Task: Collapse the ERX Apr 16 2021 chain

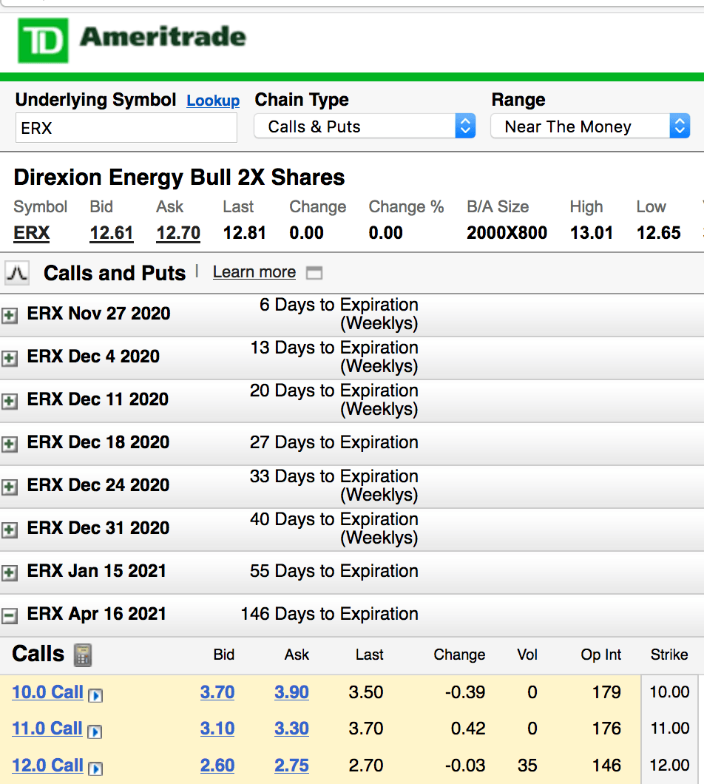Action: (x=10, y=615)
